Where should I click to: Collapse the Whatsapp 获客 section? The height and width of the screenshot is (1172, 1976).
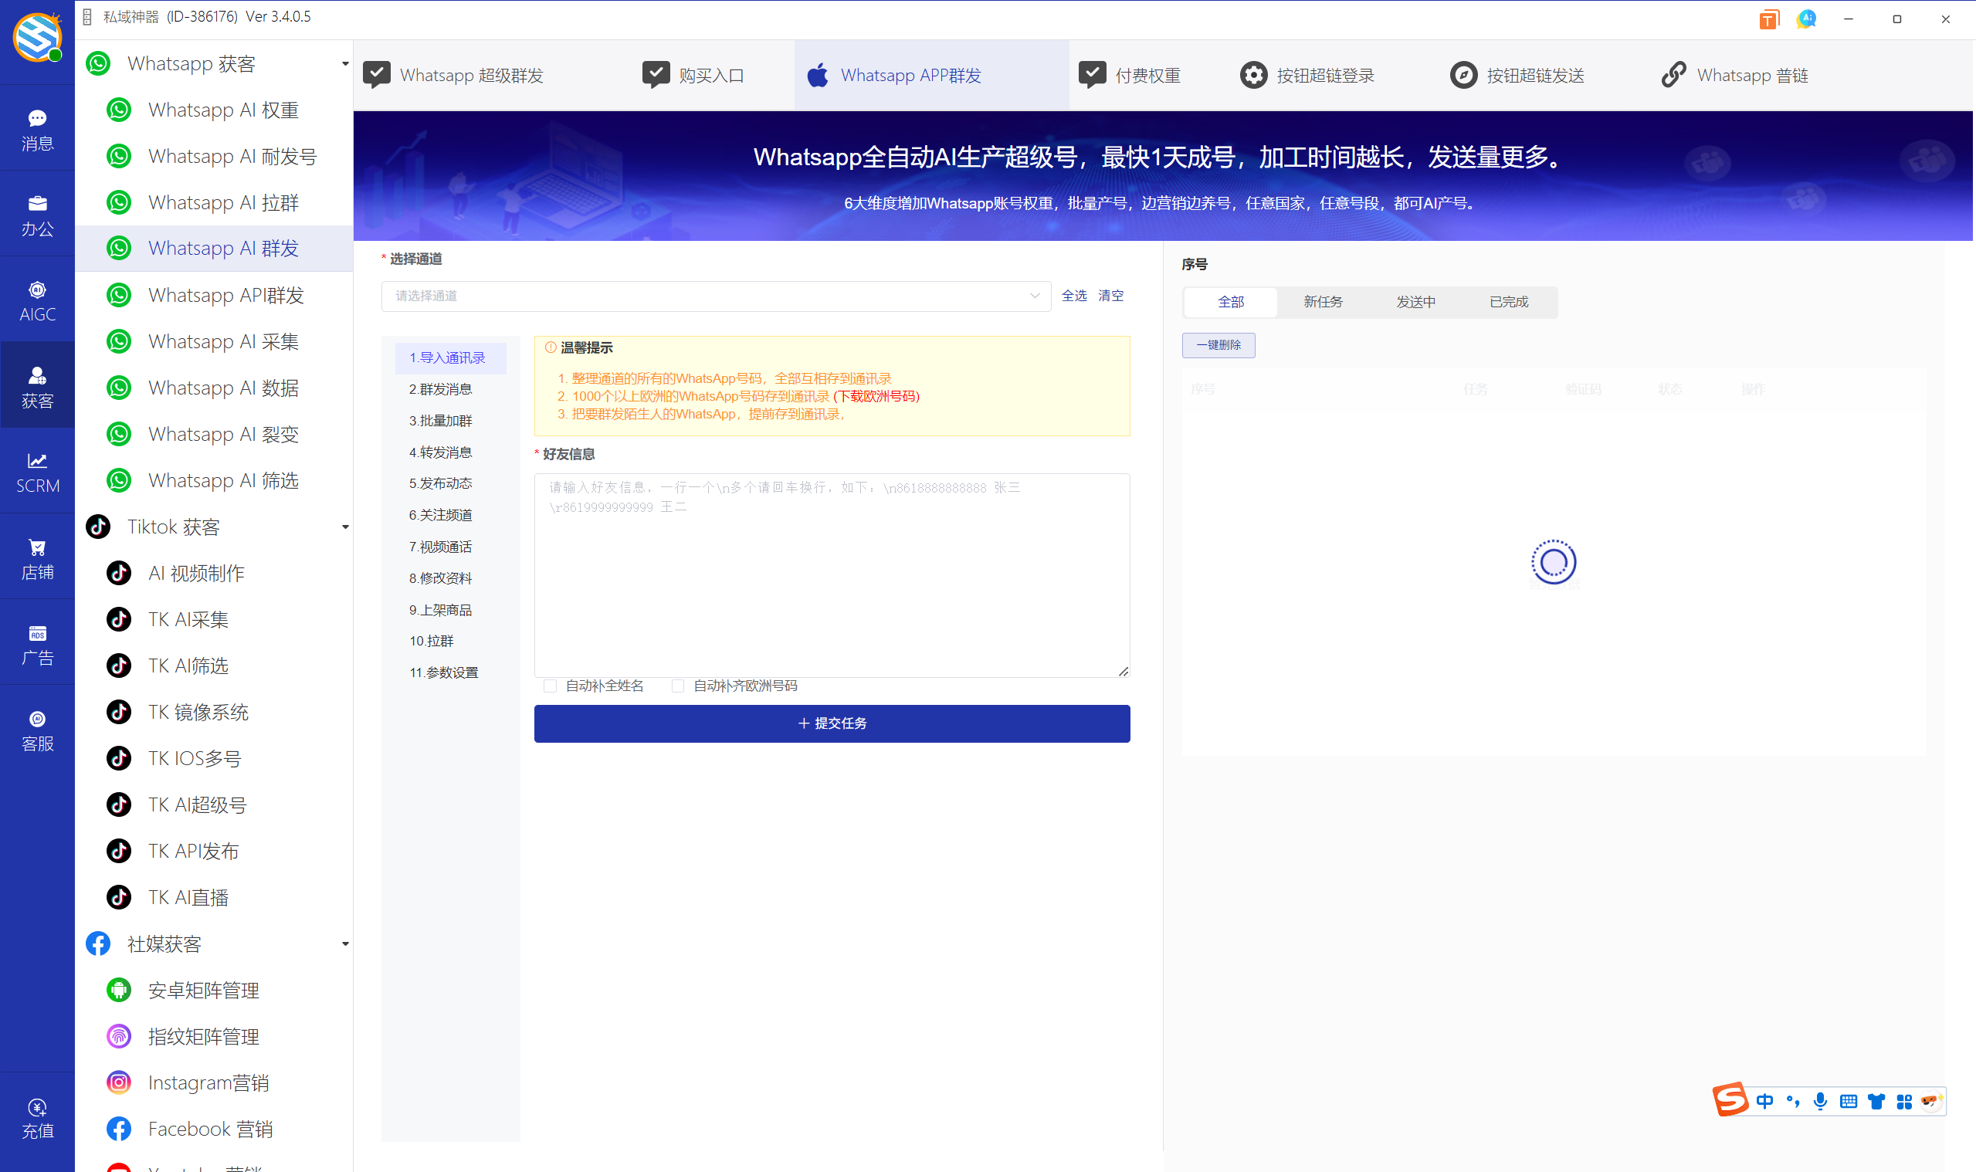(x=345, y=63)
